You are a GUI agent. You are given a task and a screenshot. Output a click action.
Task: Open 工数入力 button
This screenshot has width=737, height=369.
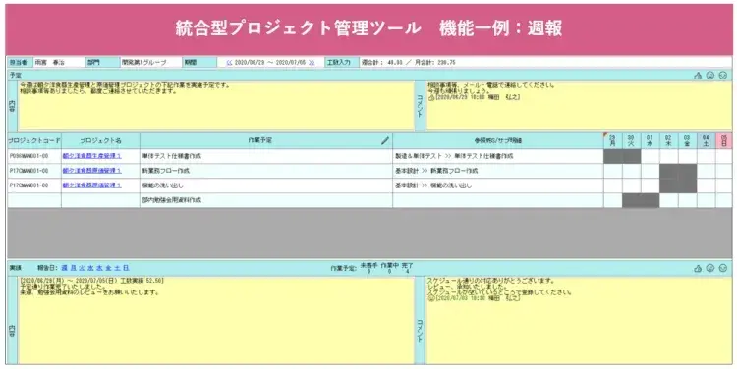click(x=342, y=63)
